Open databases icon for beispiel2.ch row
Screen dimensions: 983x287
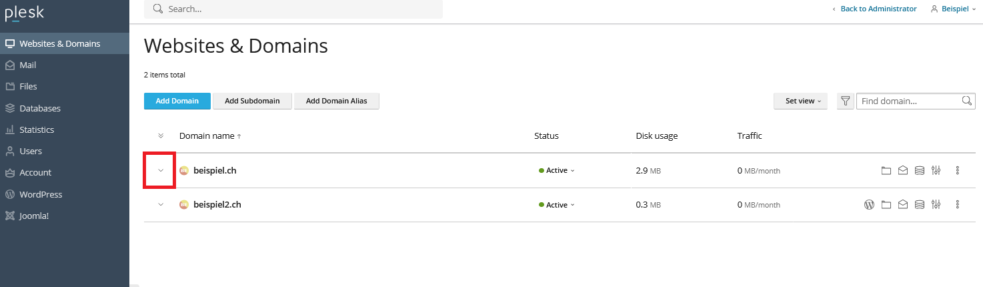point(919,205)
